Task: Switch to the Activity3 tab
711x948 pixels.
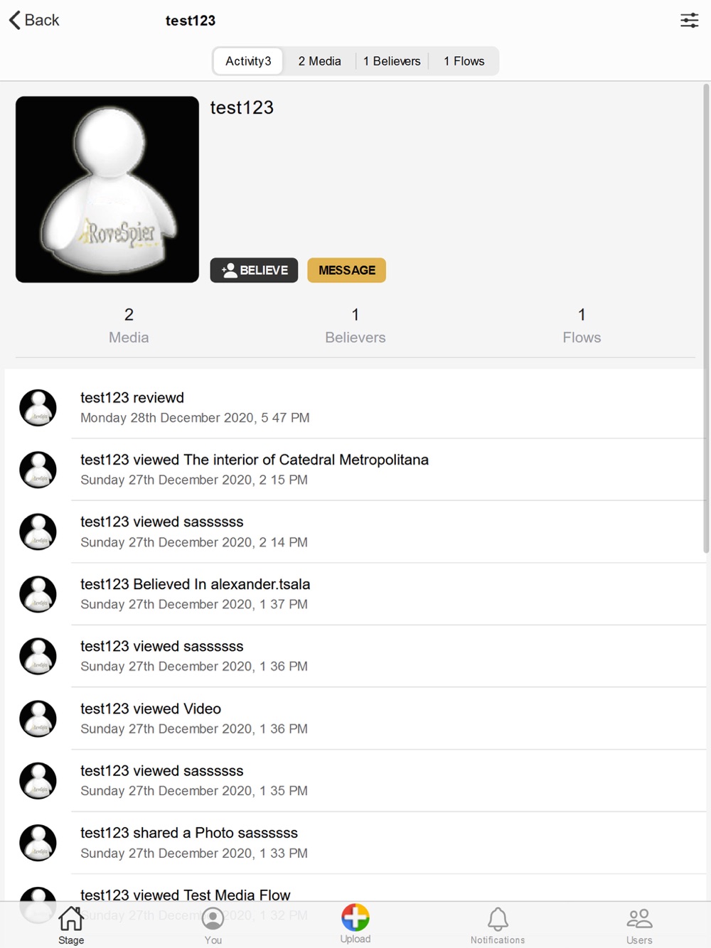Action: click(248, 61)
